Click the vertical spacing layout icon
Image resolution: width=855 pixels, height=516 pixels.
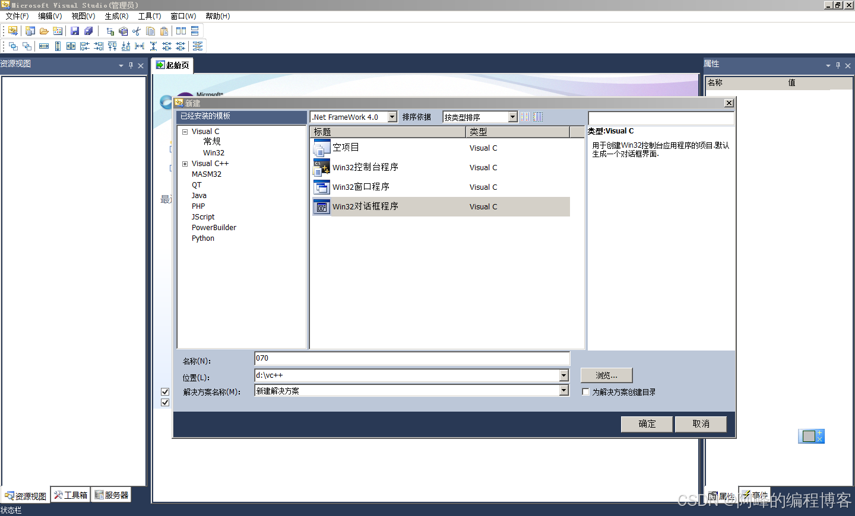tap(153, 46)
